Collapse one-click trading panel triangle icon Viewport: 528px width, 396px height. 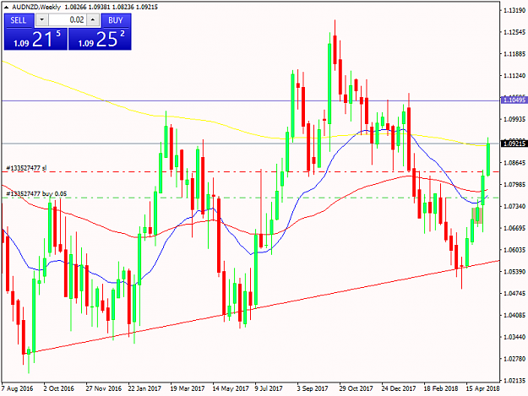(6, 7)
